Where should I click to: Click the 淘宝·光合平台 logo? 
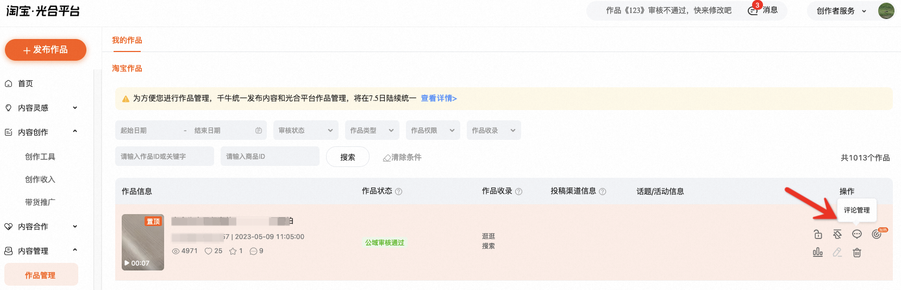tap(43, 11)
